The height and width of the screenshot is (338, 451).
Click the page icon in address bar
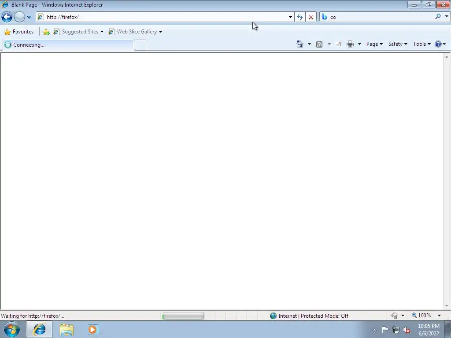pyautogui.click(x=41, y=17)
